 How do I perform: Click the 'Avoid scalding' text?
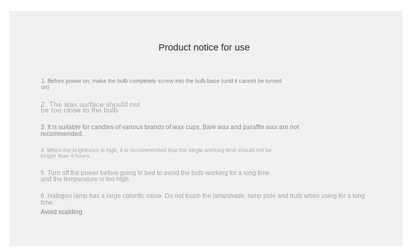click(61, 211)
